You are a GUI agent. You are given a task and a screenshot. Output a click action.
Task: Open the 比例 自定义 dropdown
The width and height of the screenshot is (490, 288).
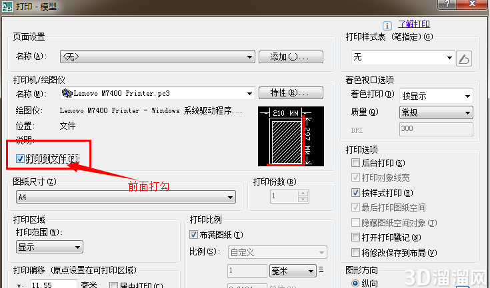277,252
